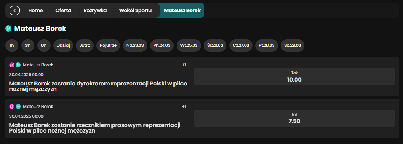Expand +1 markets for rzecznikiem prasowym bet
Screen dimensions: 403x144
(184, 106)
